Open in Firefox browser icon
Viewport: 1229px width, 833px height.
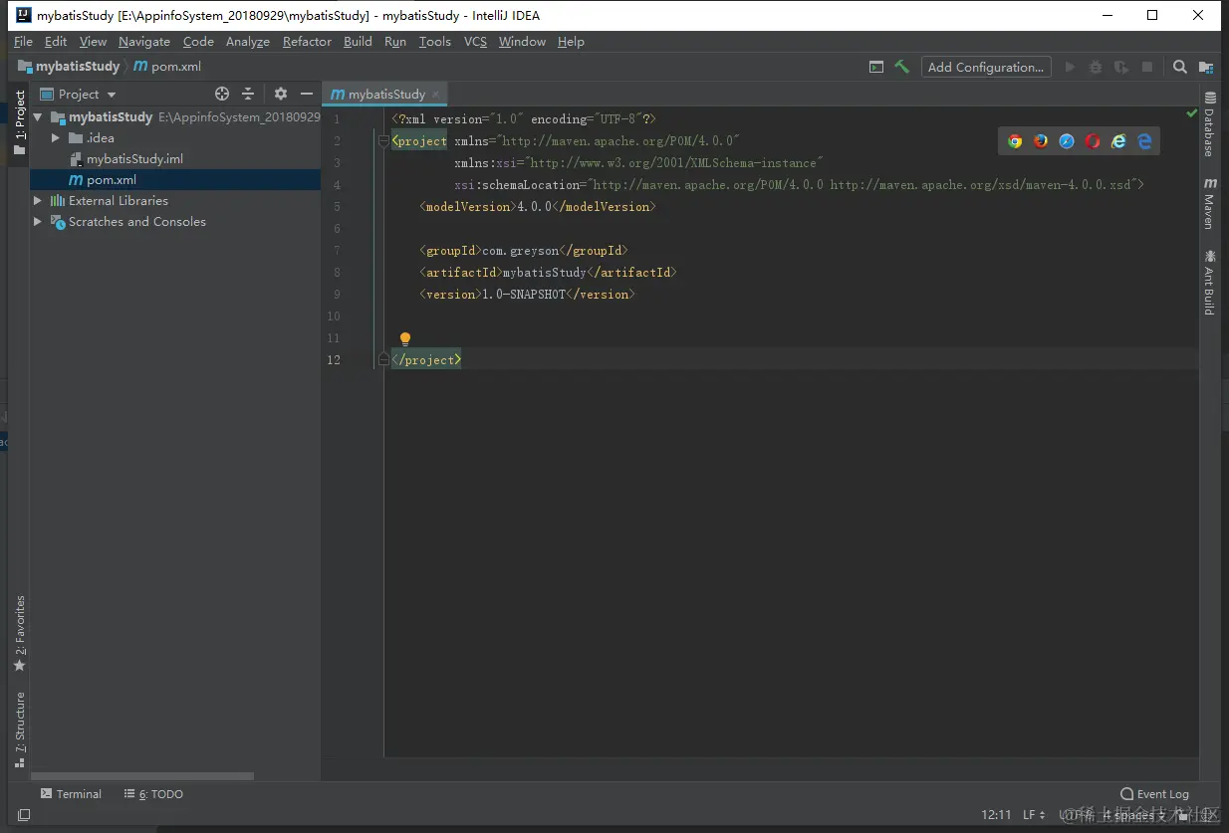click(1041, 141)
